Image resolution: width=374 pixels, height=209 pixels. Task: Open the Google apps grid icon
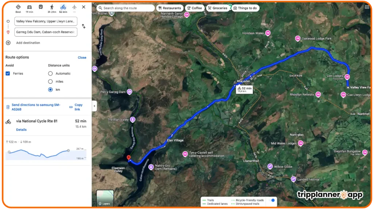click(367, 7)
